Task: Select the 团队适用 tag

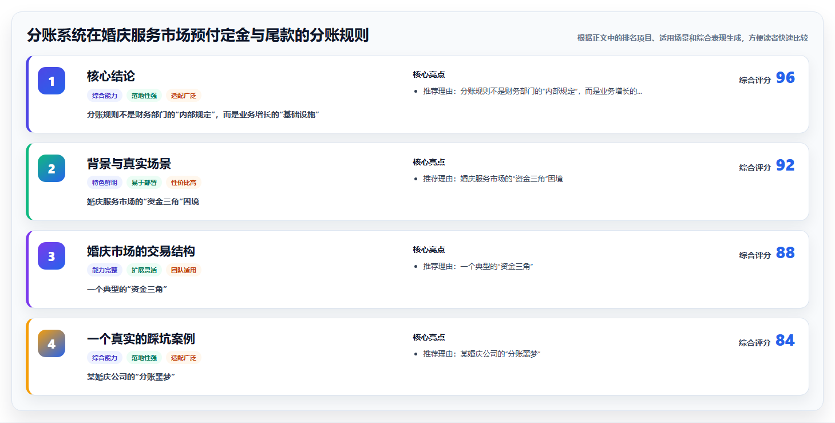Action: (x=184, y=270)
